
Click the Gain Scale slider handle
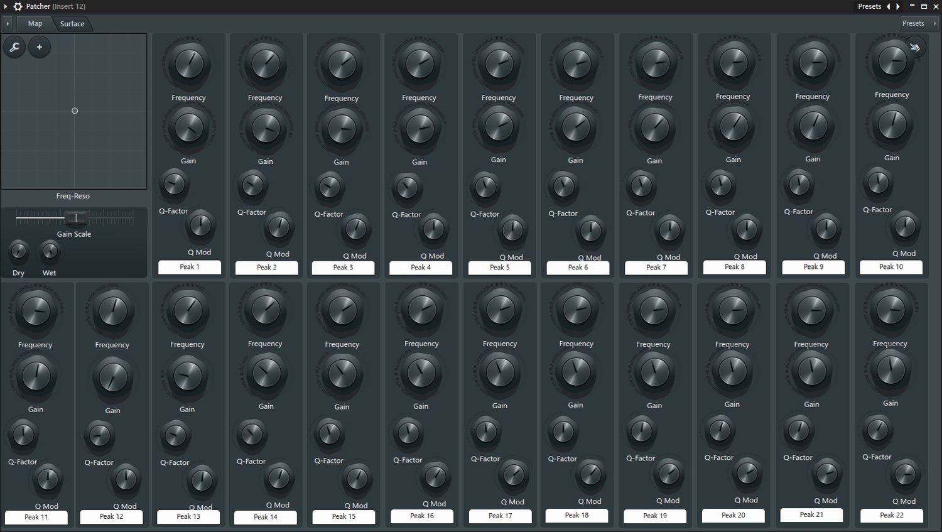click(x=76, y=217)
